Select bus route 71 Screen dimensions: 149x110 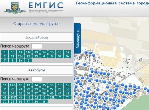click(68, 97)
